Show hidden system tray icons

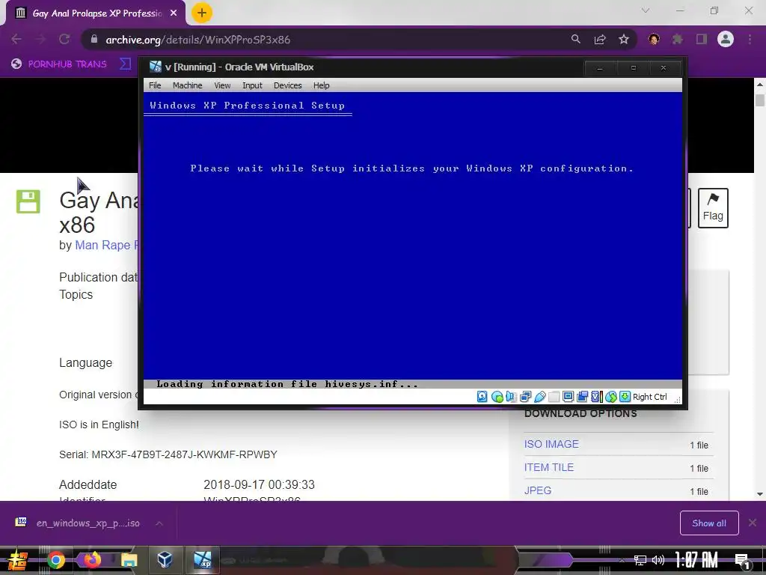(x=622, y=560)
